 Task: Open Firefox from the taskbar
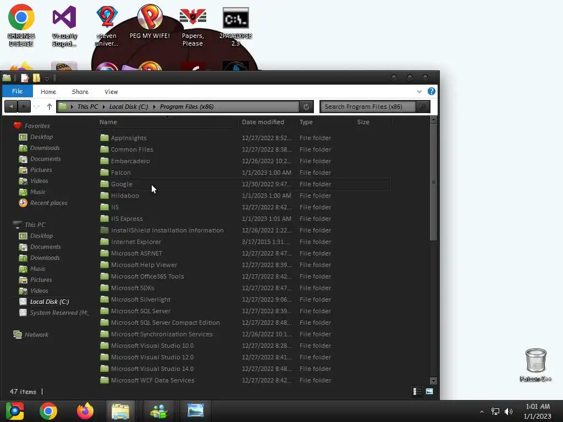(x=85, y=411)
